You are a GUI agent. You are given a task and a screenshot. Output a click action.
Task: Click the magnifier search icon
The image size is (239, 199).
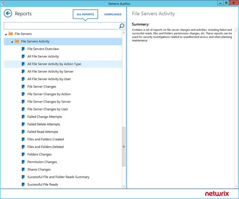pyautogui.click(x=122, y=26)
